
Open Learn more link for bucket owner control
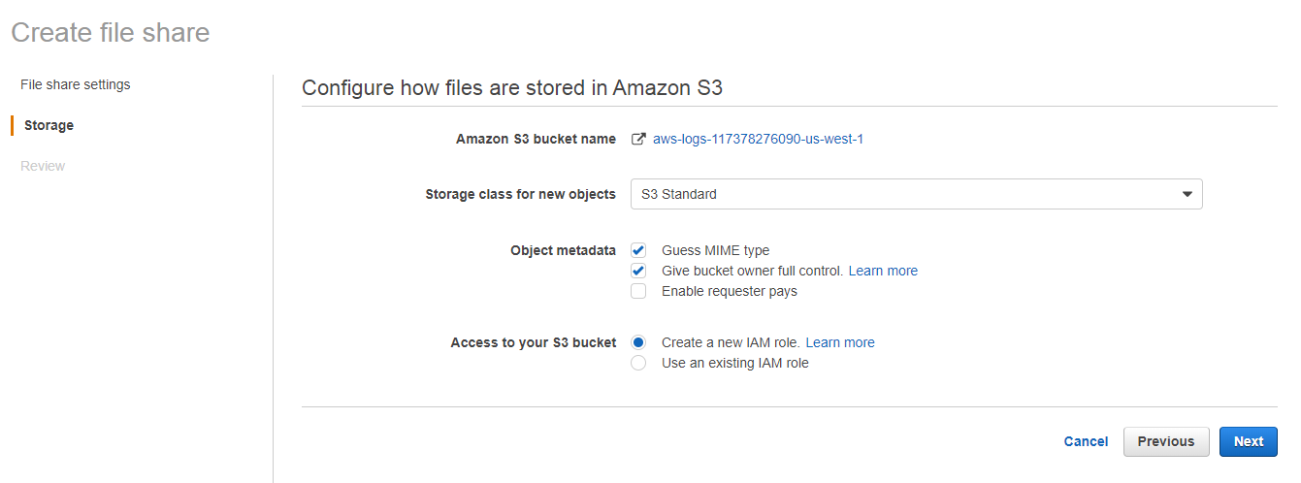(883, 271)
